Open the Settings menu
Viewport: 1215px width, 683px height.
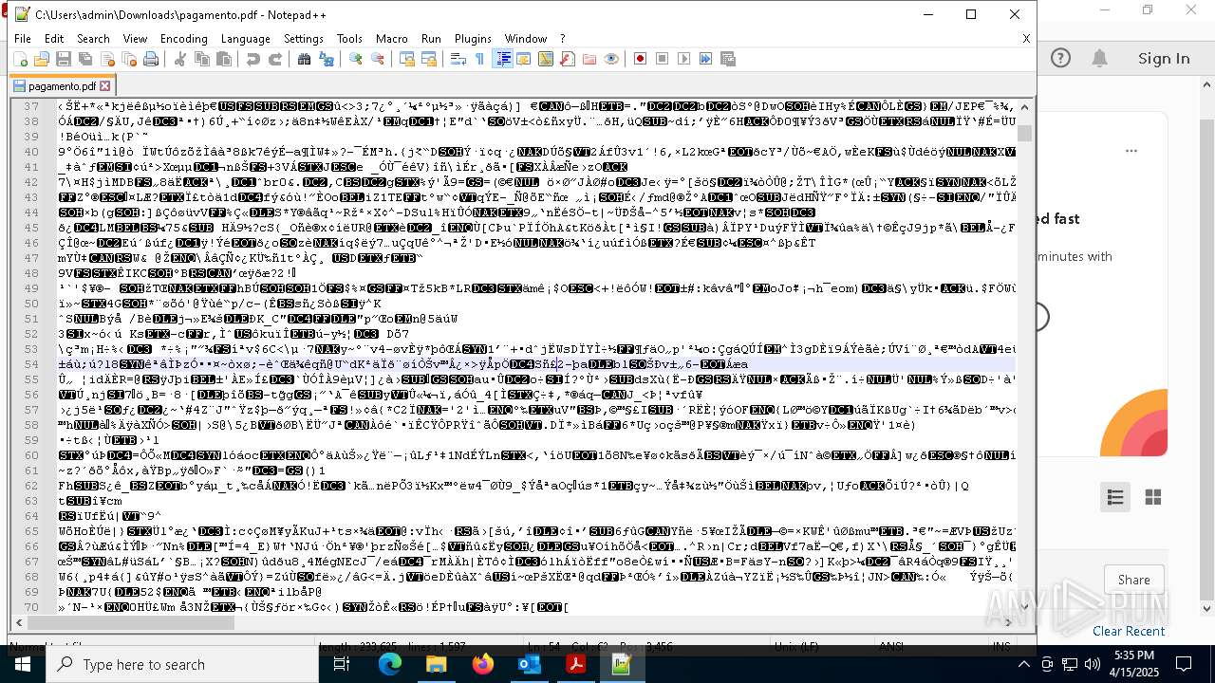click(x=304, y=39)
